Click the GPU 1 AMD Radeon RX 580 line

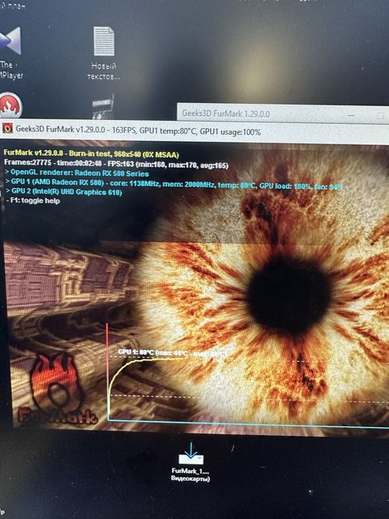click(174, 185)
